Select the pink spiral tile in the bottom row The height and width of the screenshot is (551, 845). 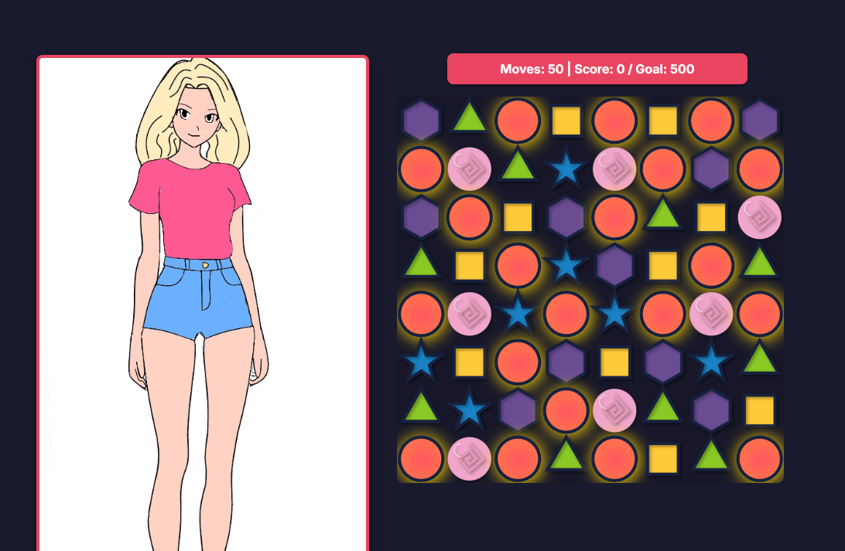pyautogui.click(x=470, y=459)
